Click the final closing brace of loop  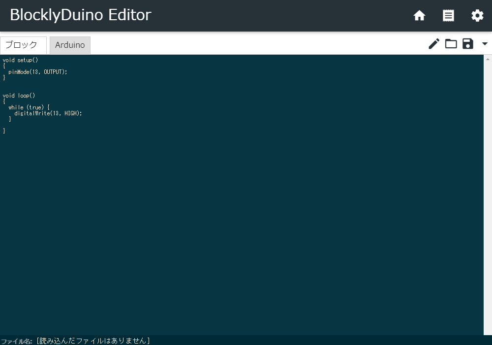(x=4, y=131)
